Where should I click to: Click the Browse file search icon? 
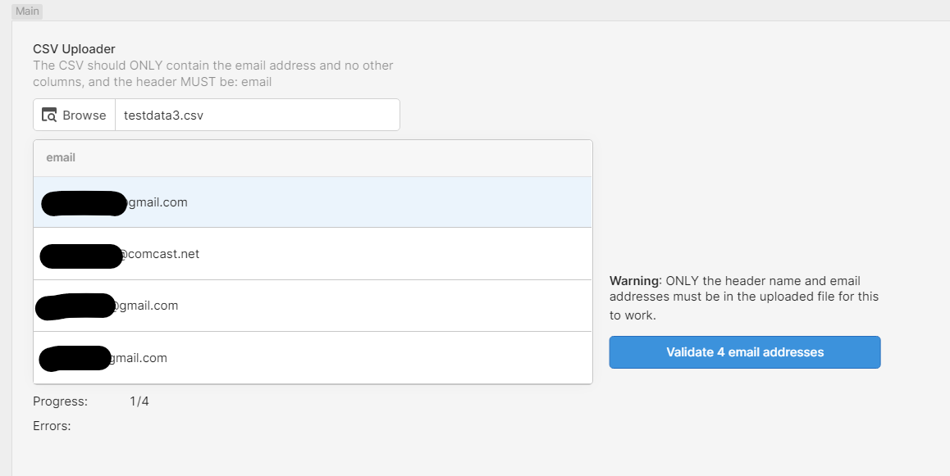point(49,115)
